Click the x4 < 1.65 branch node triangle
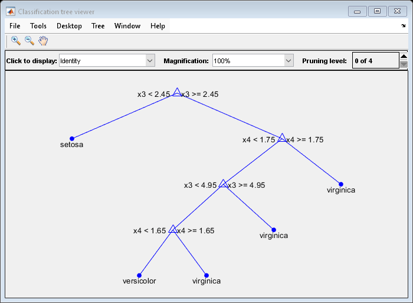413x303 pixels. (173, 229)
